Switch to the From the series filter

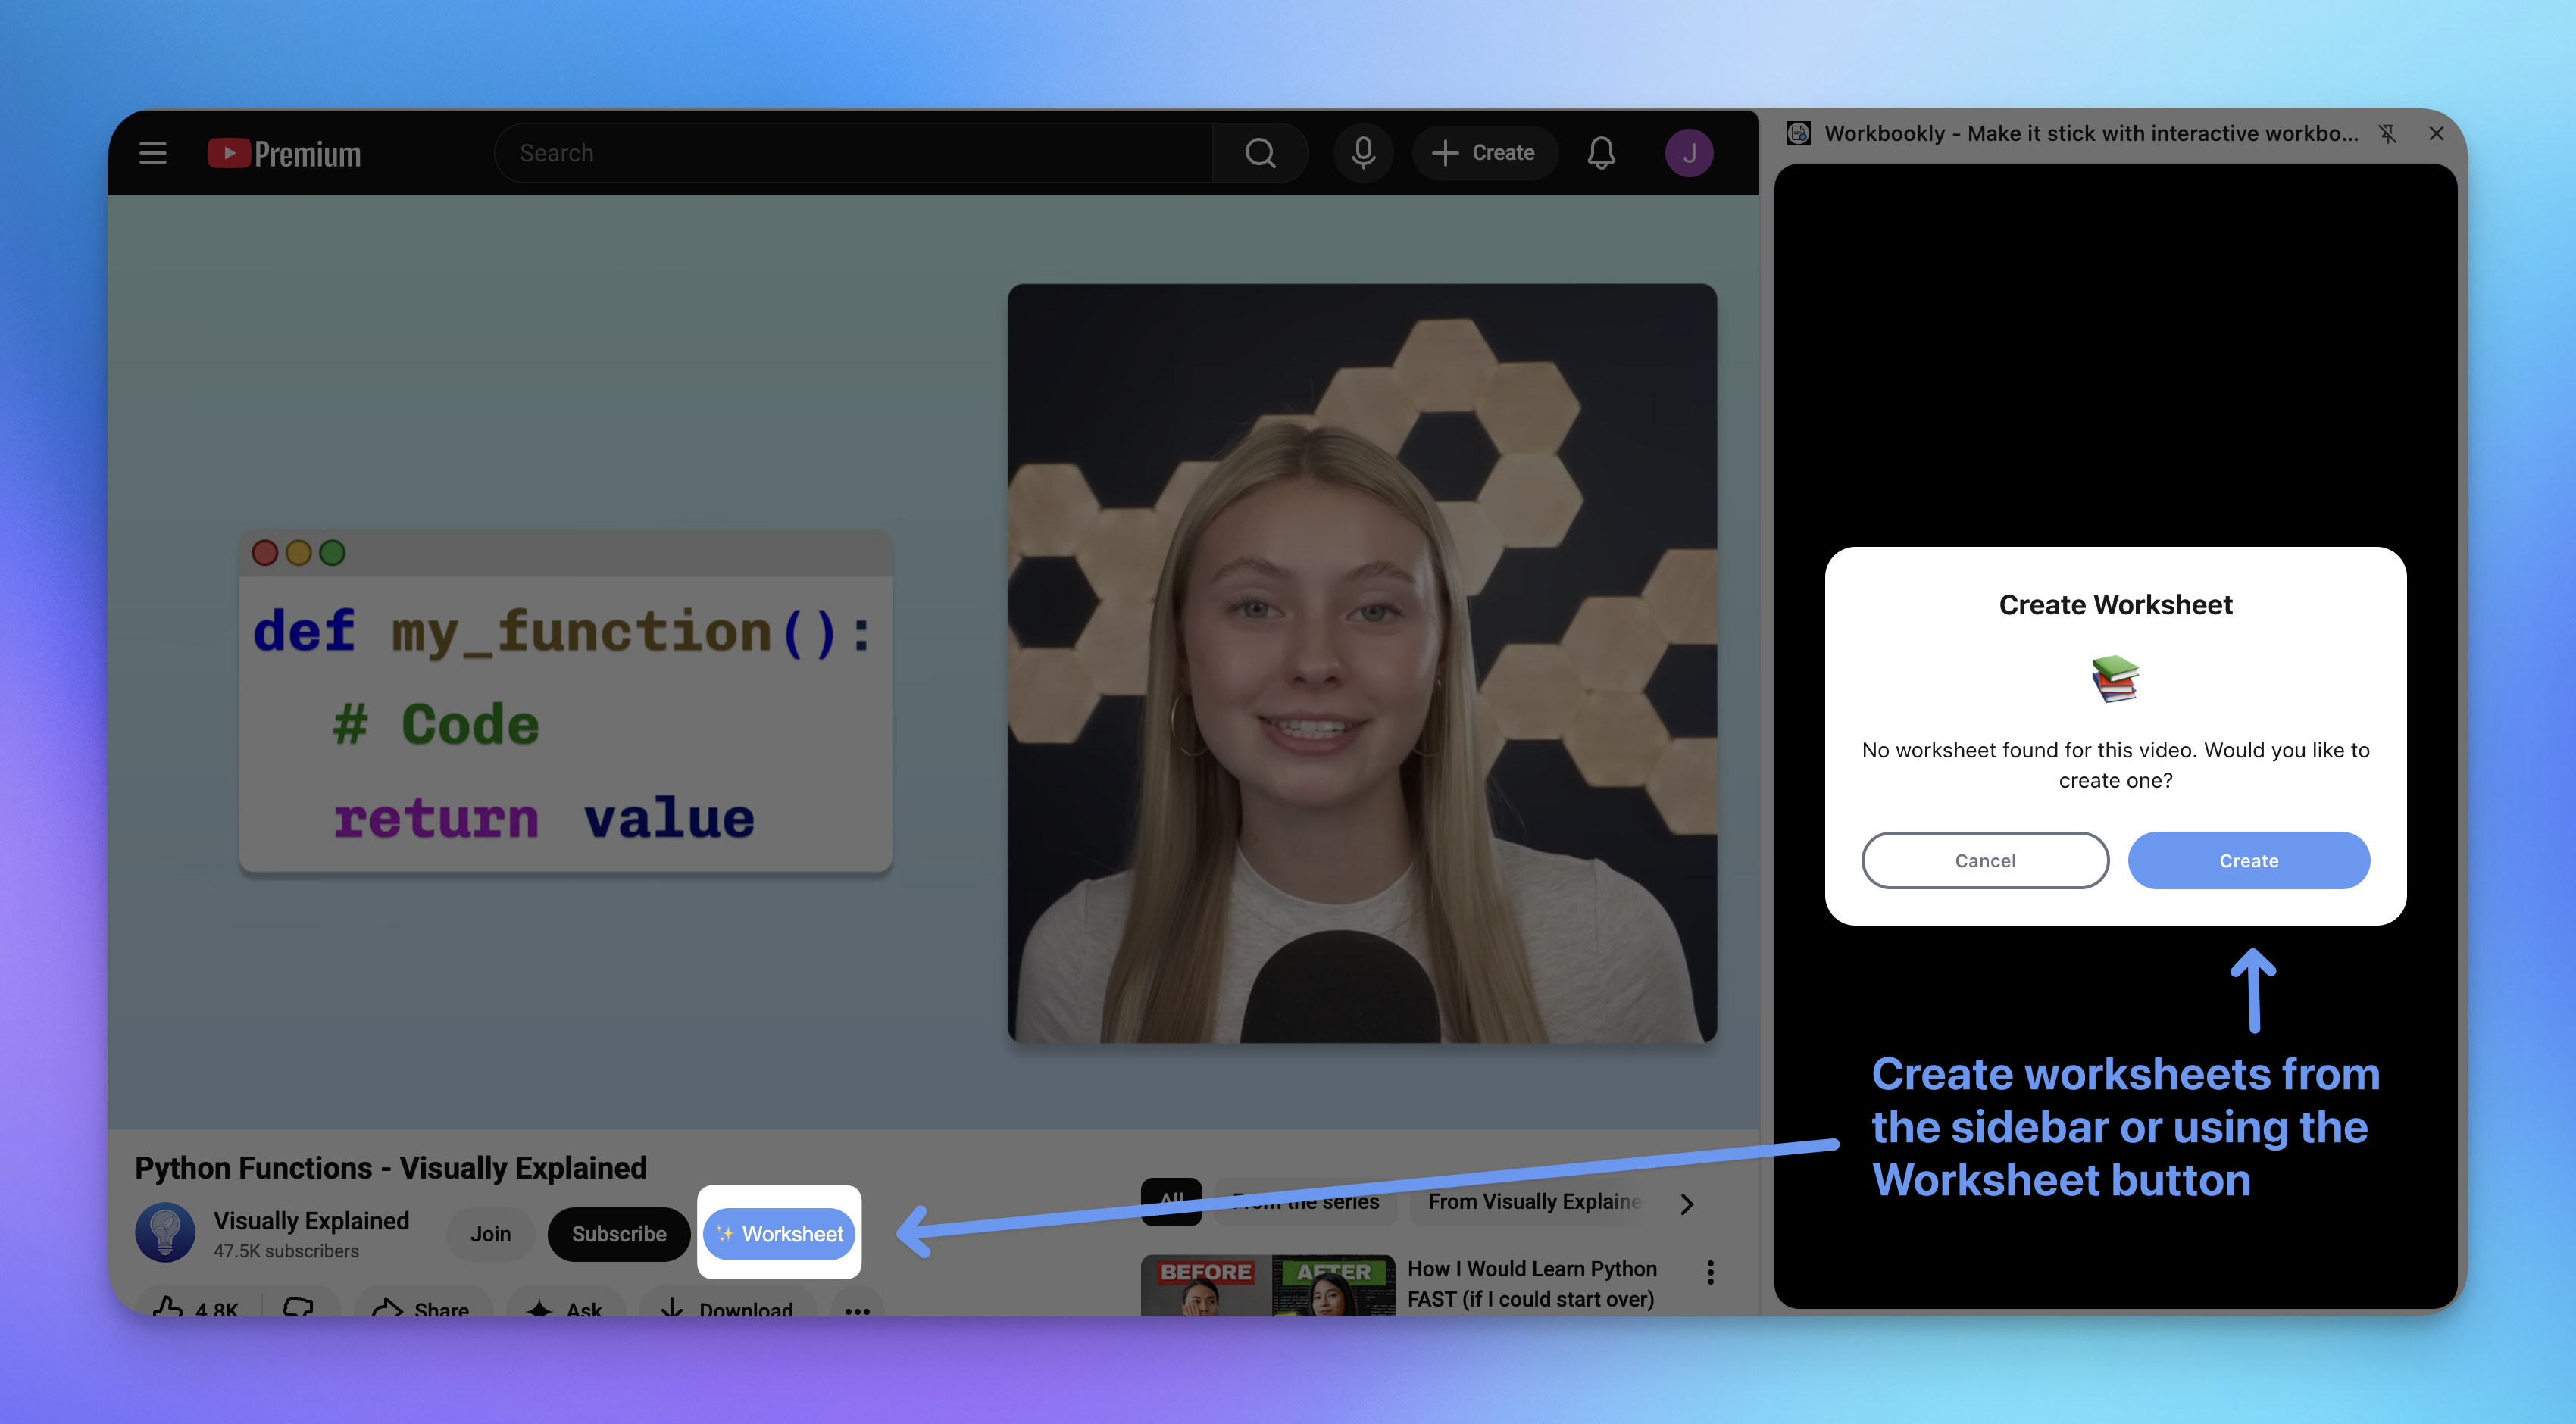(x=1303, y=1203)
